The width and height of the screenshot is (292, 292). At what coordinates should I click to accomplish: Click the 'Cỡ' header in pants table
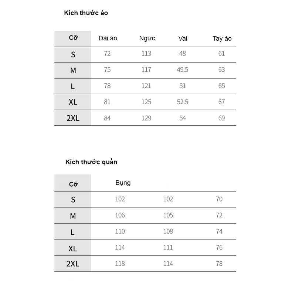74,184
